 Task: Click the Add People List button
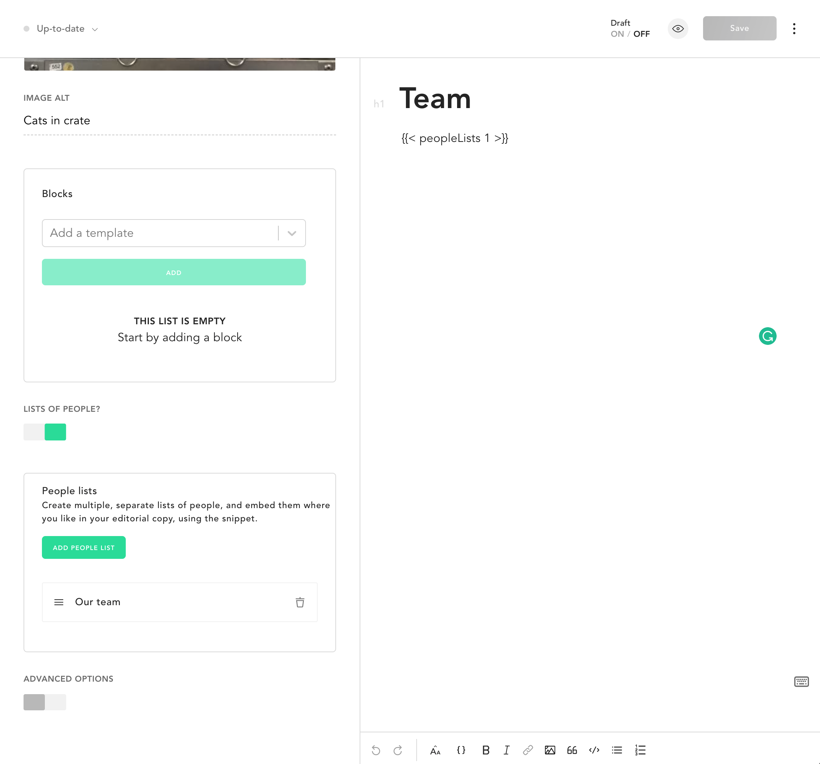click(84, 547)
